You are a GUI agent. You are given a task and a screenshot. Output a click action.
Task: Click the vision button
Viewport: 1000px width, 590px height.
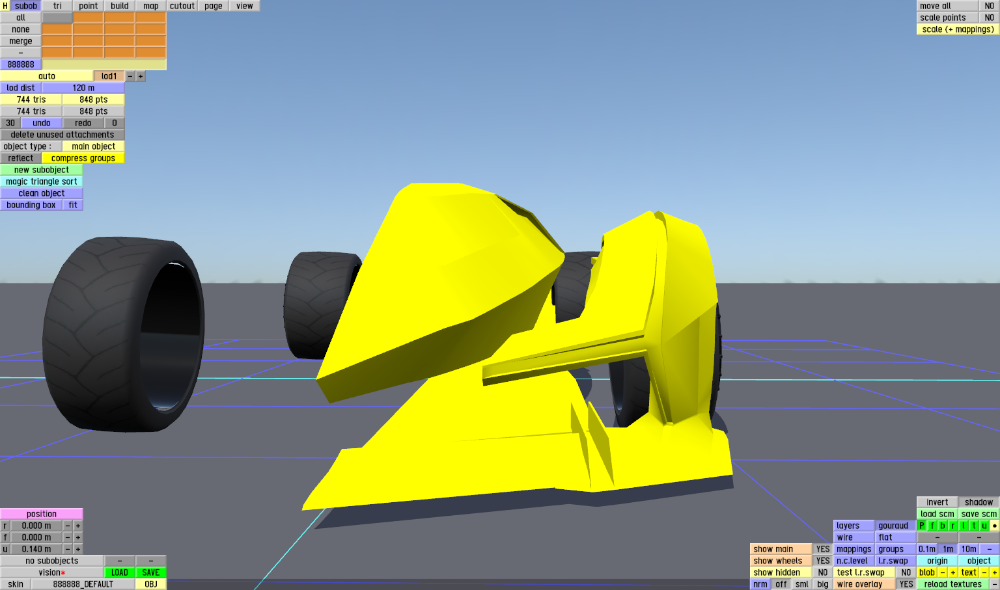52,572
